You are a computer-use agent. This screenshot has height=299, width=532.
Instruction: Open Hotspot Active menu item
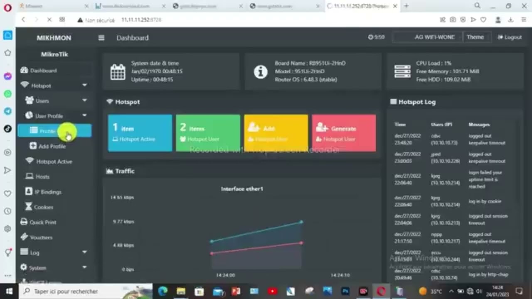(x=54, y=162)
